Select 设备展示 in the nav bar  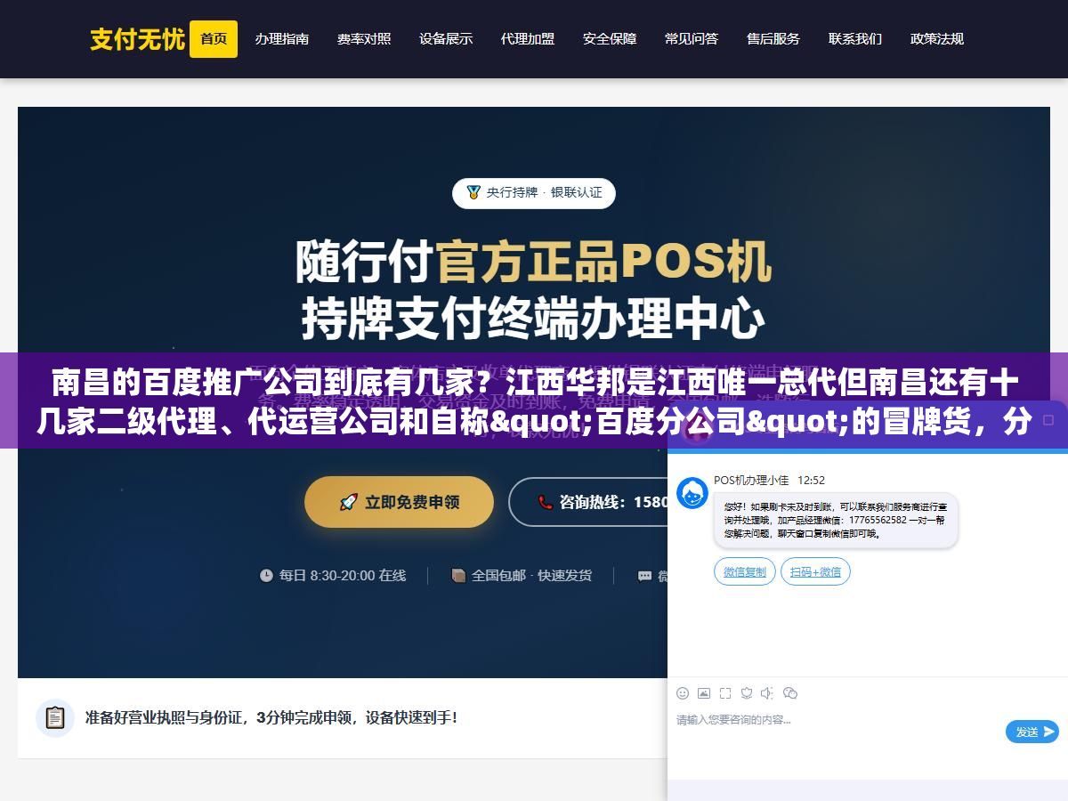coord(446,39)
